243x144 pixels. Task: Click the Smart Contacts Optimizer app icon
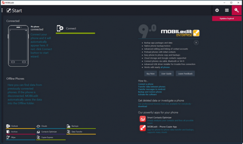(143, 119)
